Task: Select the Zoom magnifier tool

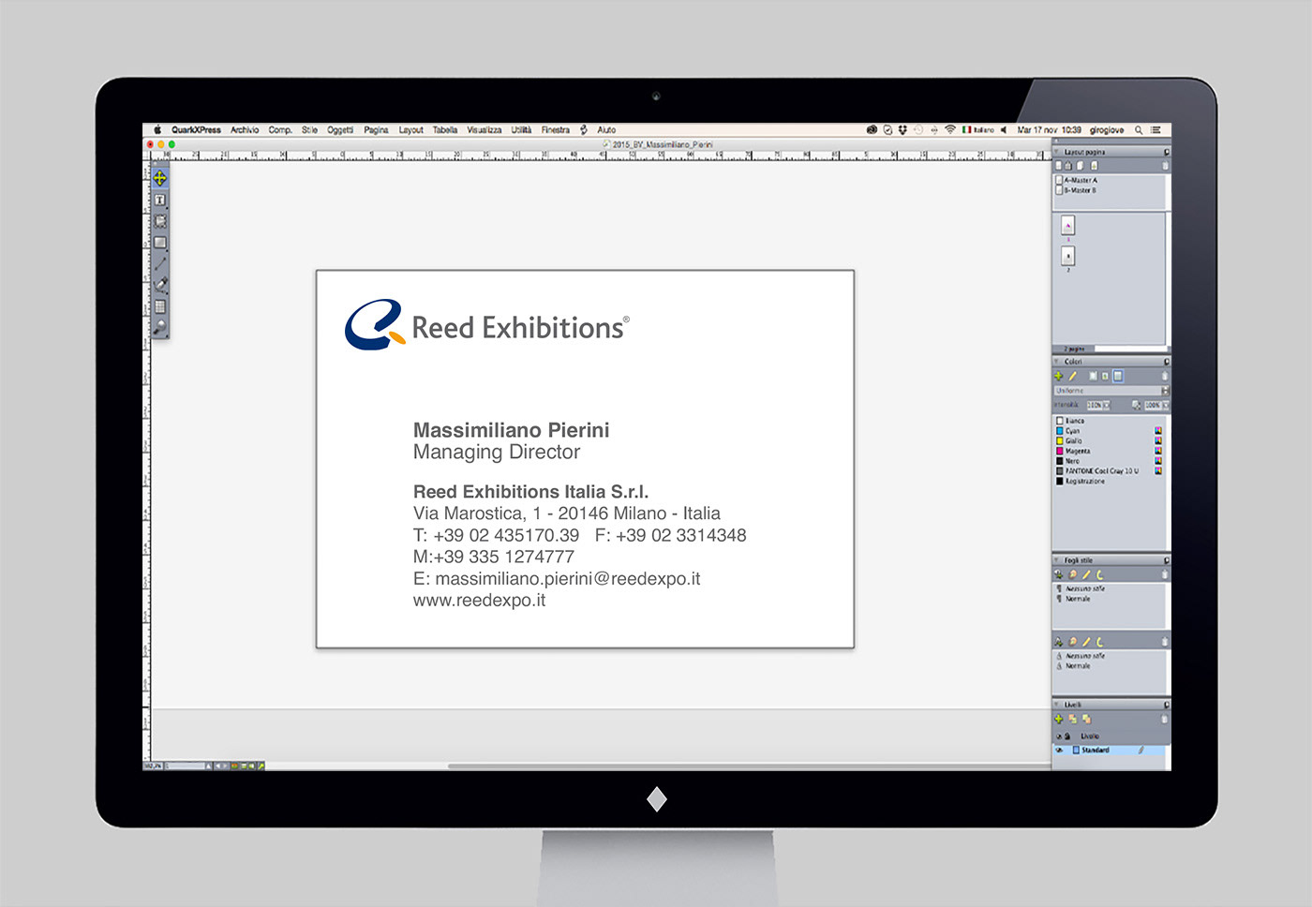Action: coord(160,327)
